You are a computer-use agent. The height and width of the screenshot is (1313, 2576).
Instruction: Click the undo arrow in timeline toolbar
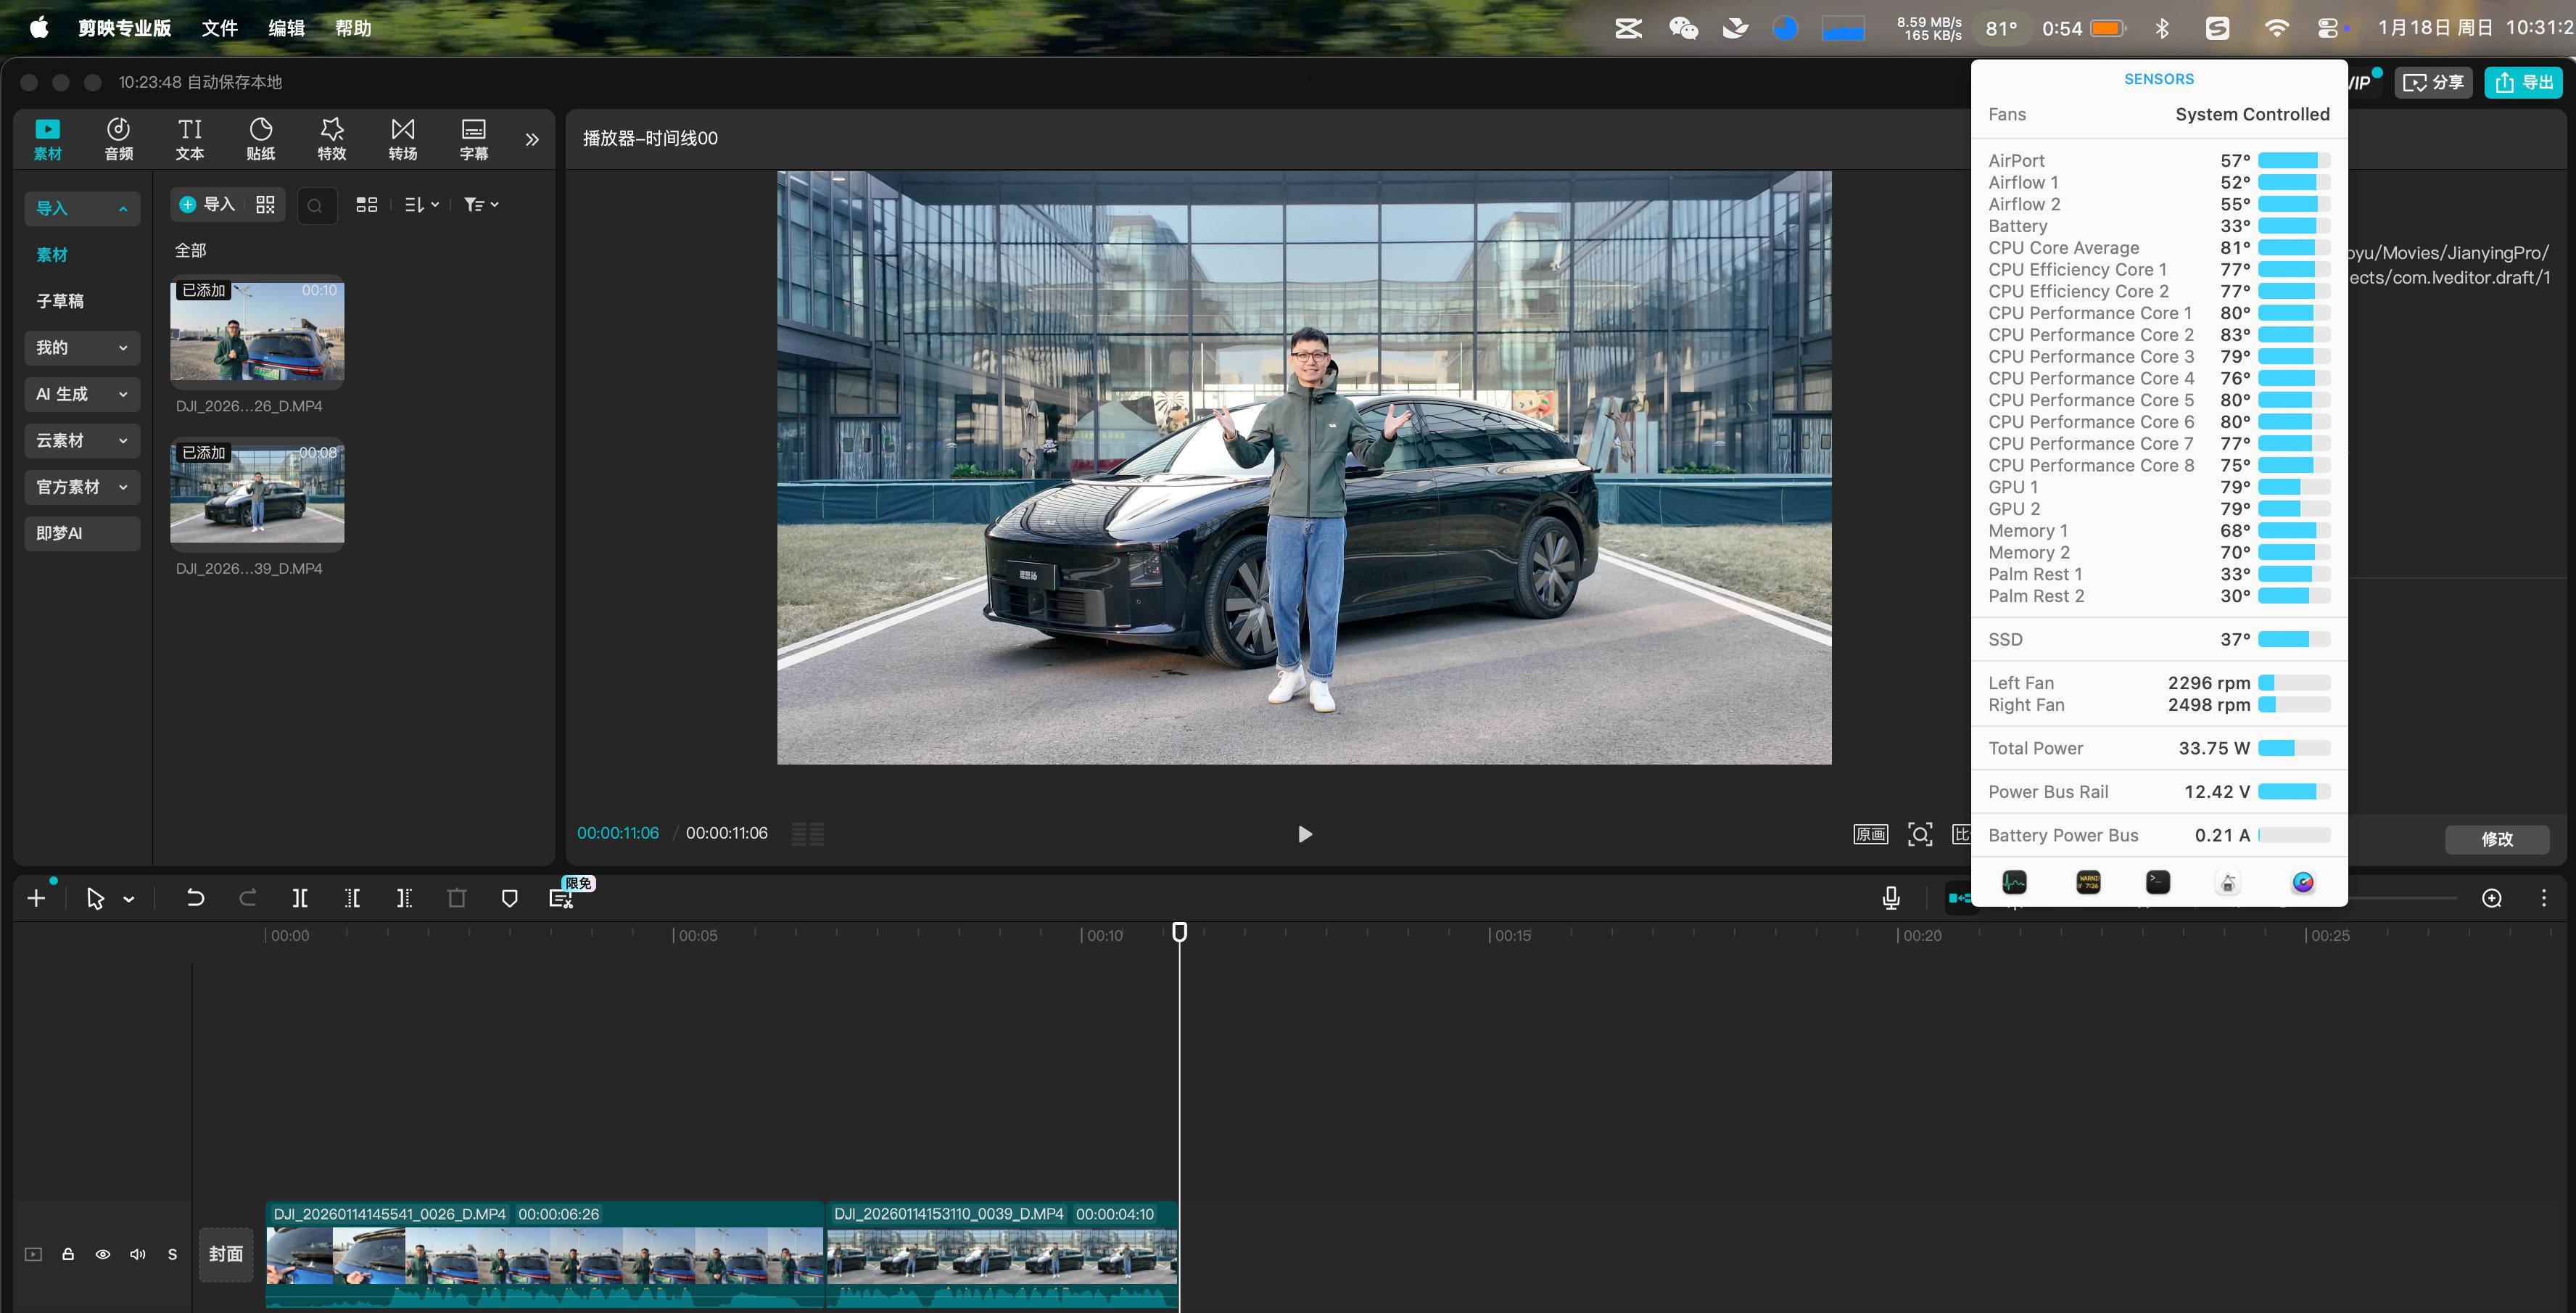pyautogui.click(x=195, y=898)
